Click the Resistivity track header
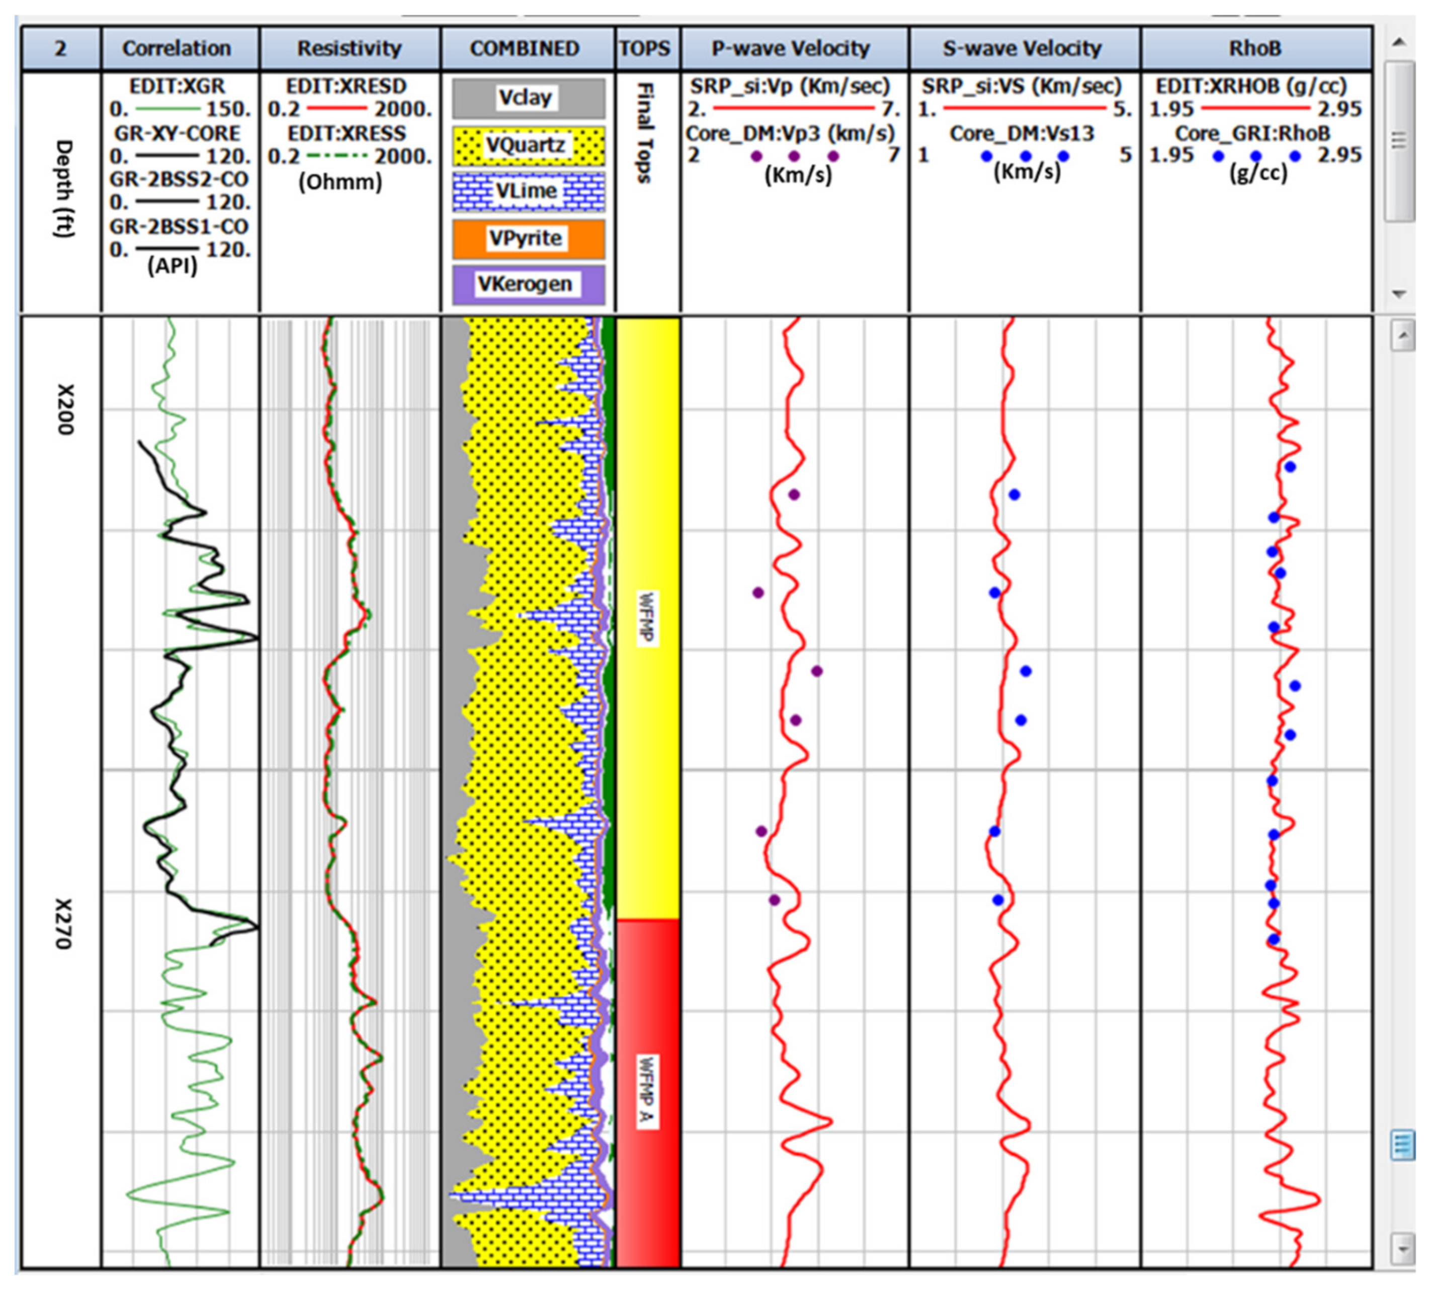 click(x=349, y=48)
